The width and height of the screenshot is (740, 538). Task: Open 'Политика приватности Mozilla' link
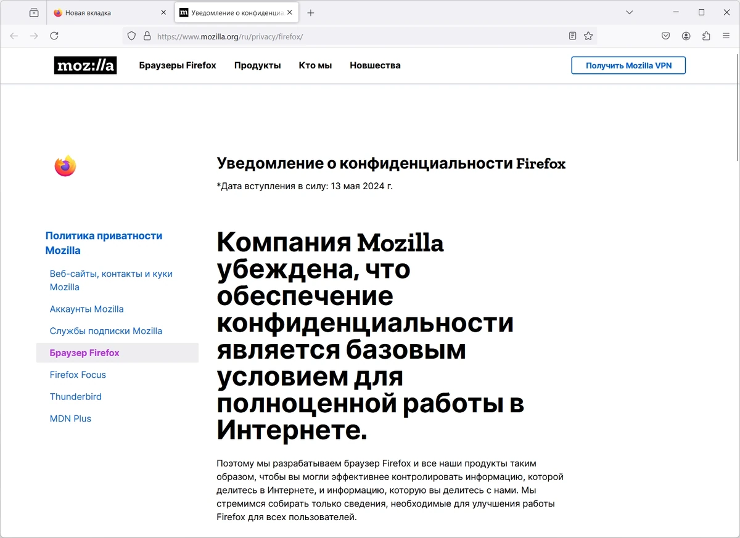(104, 243)
